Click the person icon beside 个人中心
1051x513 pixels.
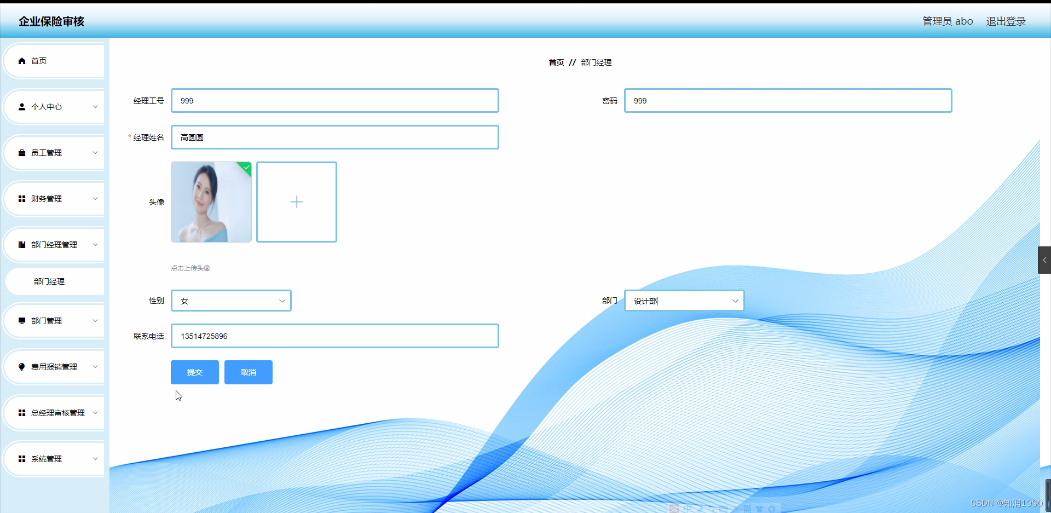22,107
